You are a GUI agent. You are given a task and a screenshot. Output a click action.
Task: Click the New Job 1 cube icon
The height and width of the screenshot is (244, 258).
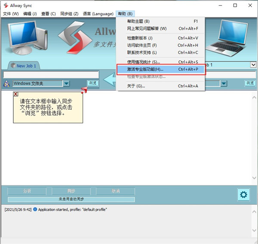13,66
